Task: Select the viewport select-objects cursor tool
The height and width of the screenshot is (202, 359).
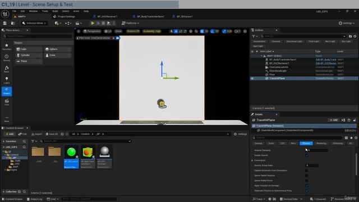Action: 171,31
